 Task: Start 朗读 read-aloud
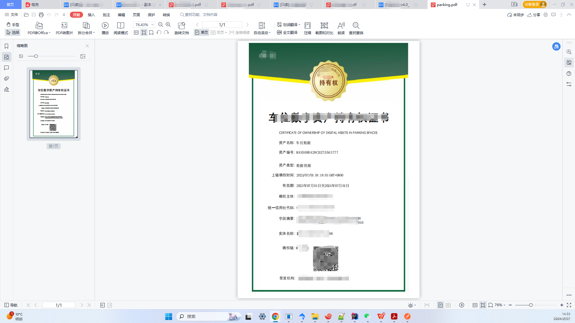341,28
